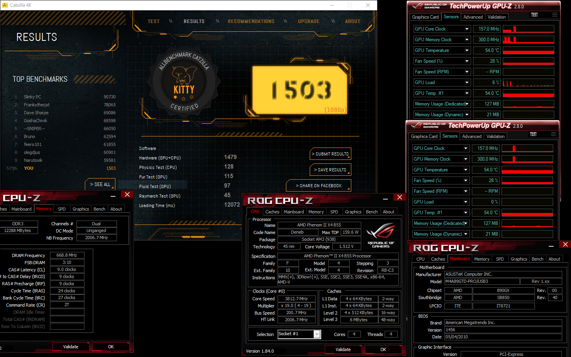Screen dimensions: 571x357
Task: Open GPU Core Clock dropdown in top GPU-Z
Action: pyautogui.click(x=467, y=29)
